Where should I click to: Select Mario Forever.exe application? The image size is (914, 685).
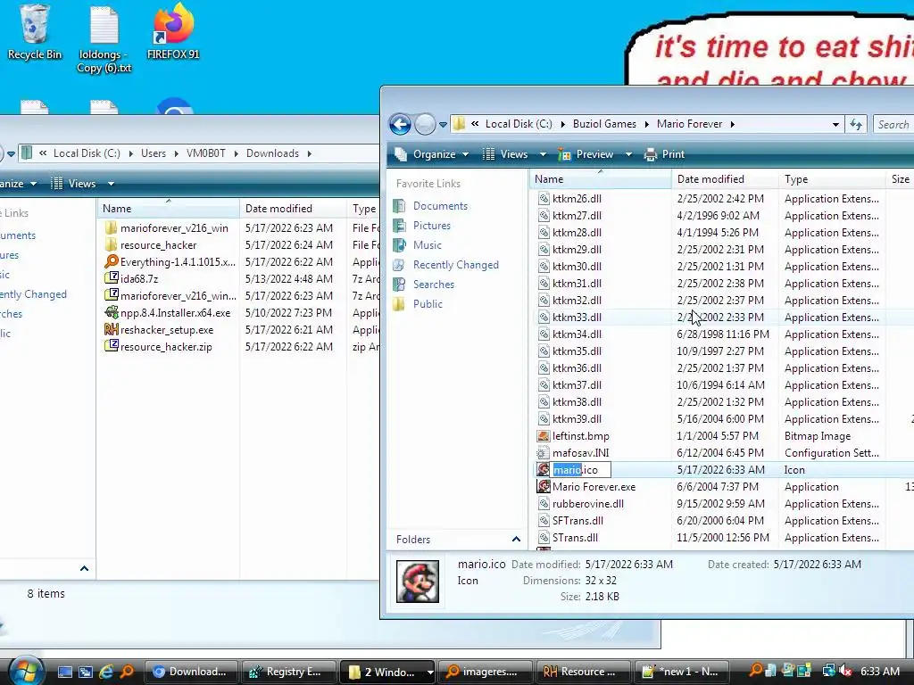594,486
